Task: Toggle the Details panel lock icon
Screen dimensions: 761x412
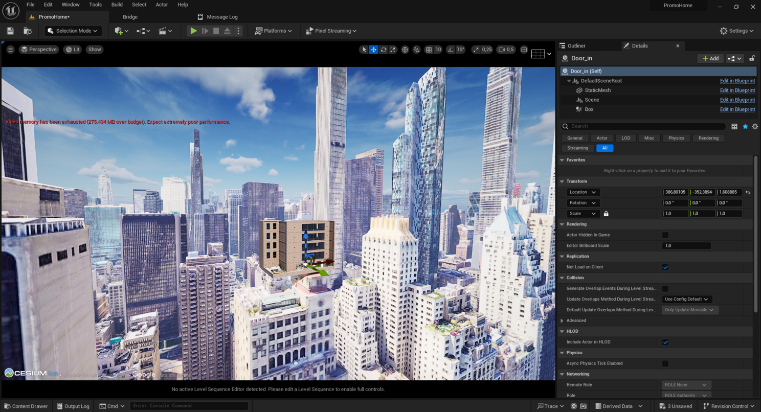Action: pos(752,58)
